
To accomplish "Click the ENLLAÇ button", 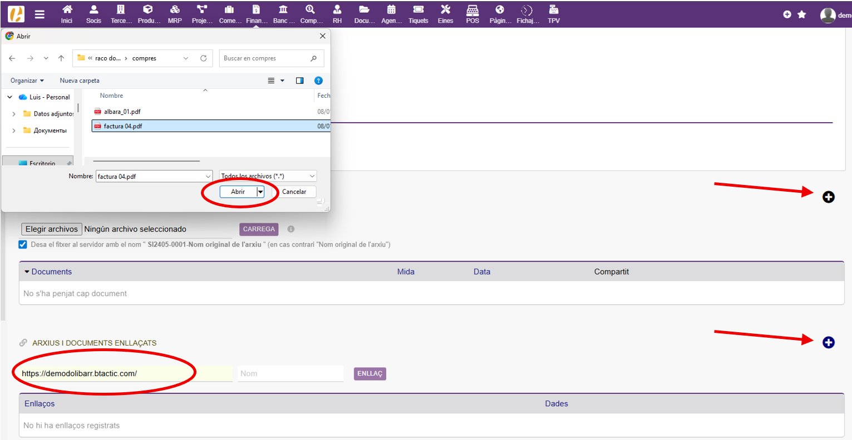I will pyautogui.click(x=370, y=373).
